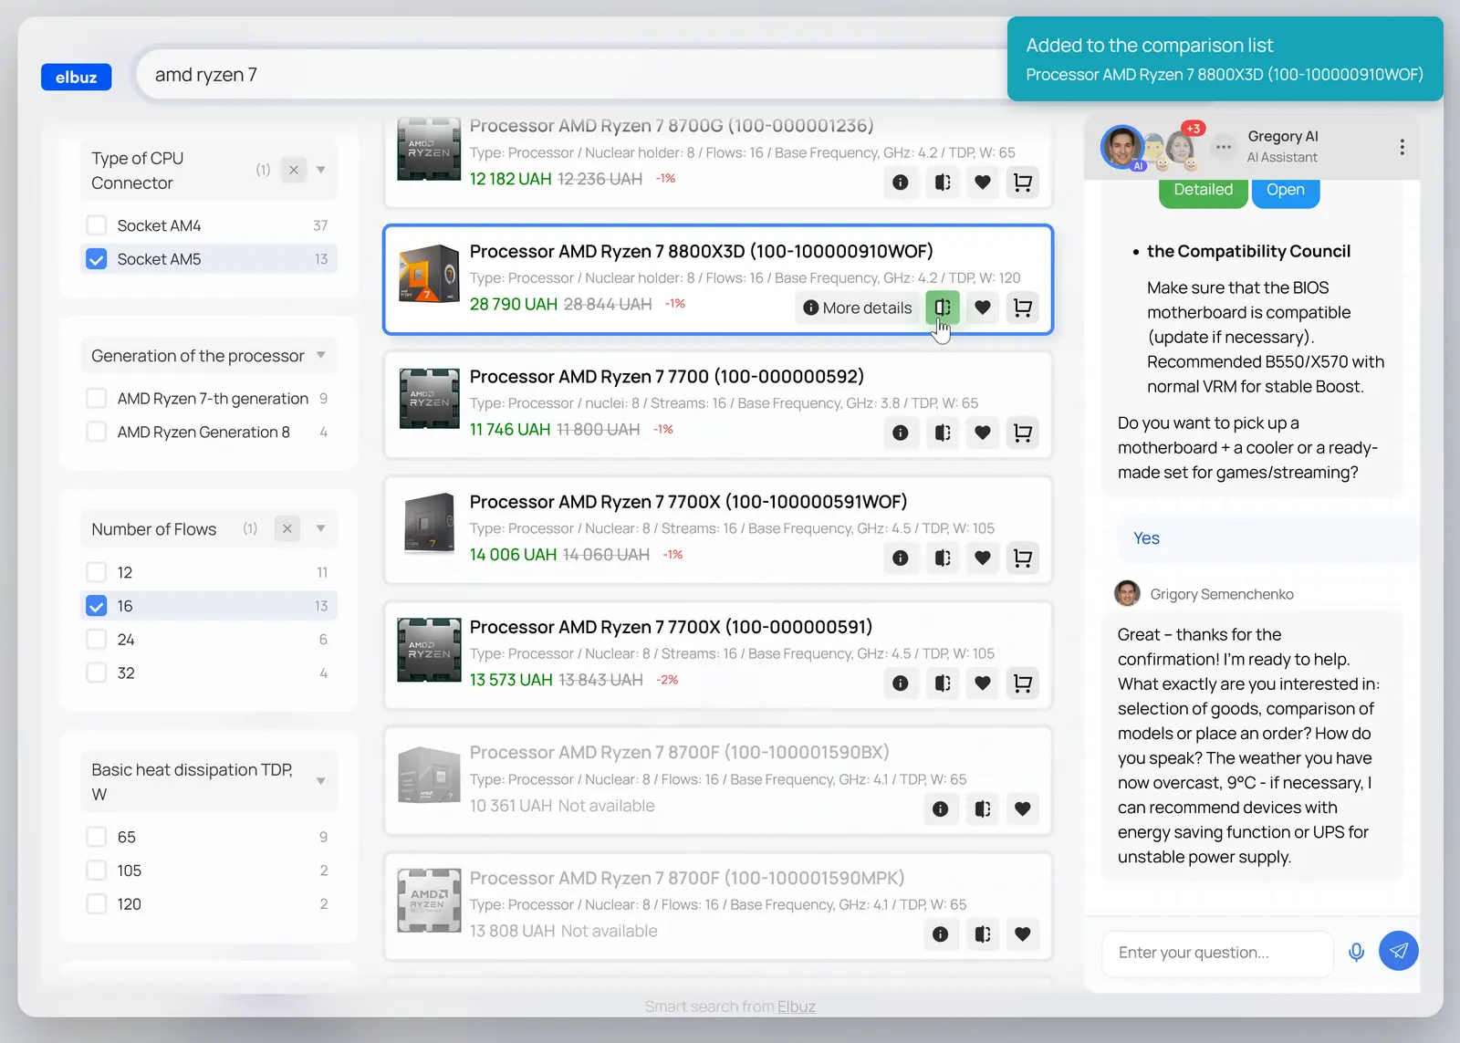The width and height of the screenshot is (1460, 1043).
Task: Info icon for Ryzen 7 7700X (100-000000591)
Action: click(901, 683)
